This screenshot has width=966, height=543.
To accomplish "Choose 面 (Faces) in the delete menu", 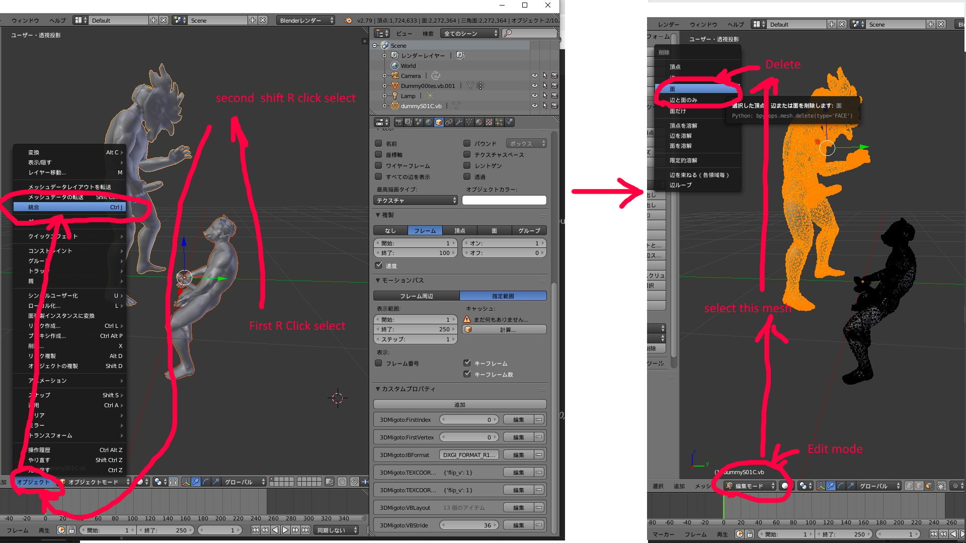I will (x=697, y=89).
